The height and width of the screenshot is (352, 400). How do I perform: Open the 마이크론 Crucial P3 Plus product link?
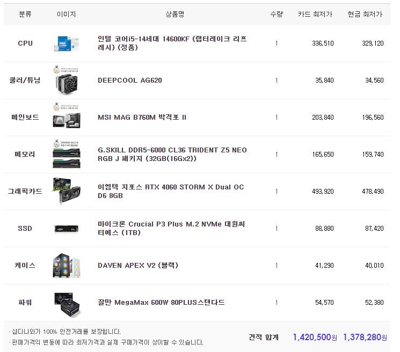pos(171,228)
